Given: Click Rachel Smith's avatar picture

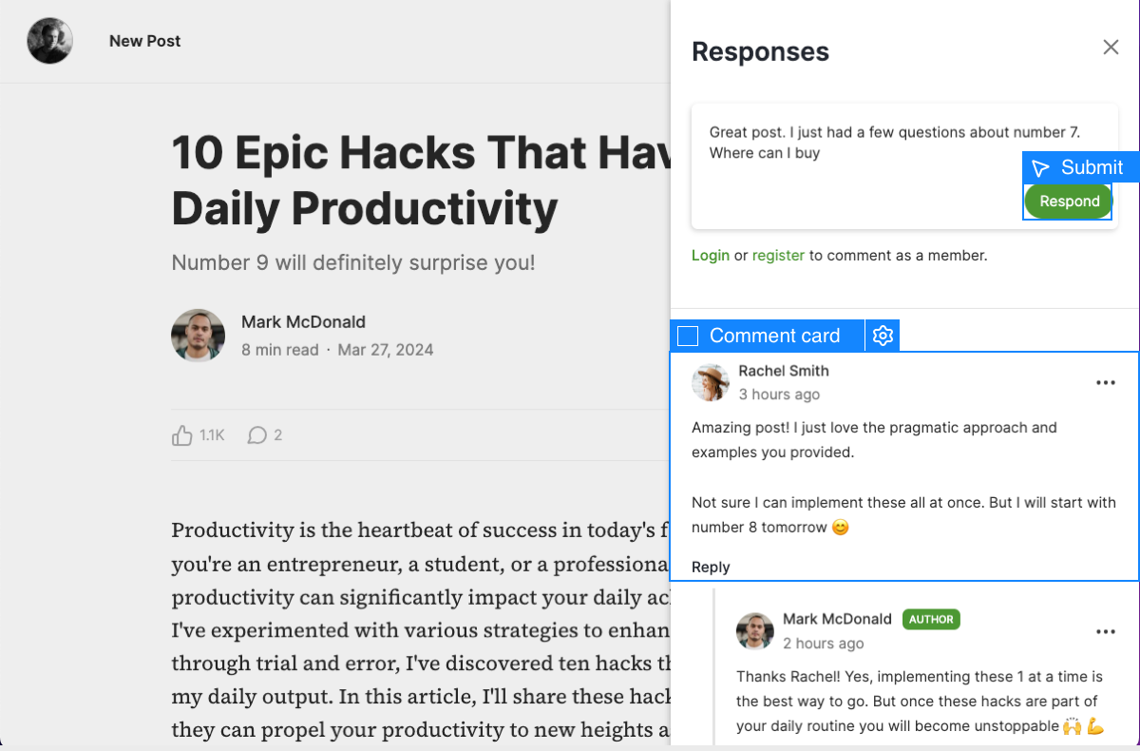Looking at the screenshot, I should 711,382.
